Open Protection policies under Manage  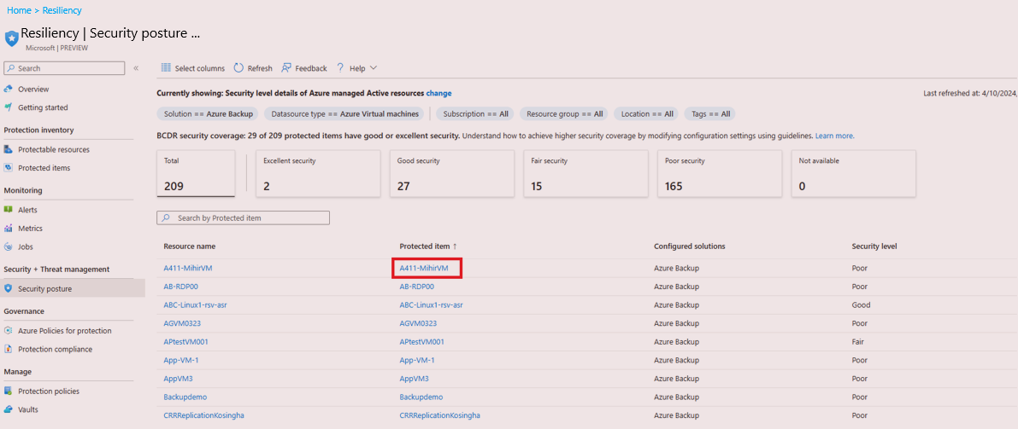[49, 391]
